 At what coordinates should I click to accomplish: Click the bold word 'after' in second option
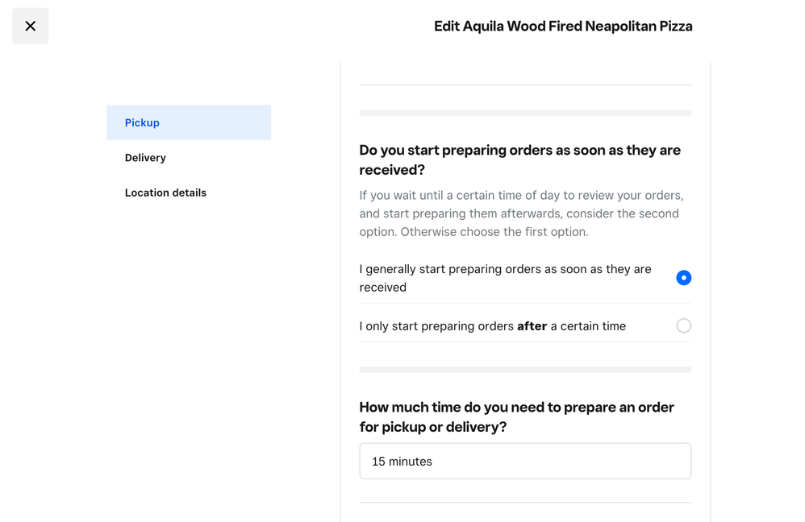pos(532,326)
